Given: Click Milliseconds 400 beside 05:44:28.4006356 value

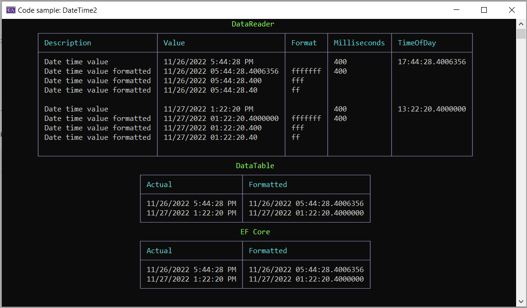Looking at the screenshot, I should coord(340,71).
